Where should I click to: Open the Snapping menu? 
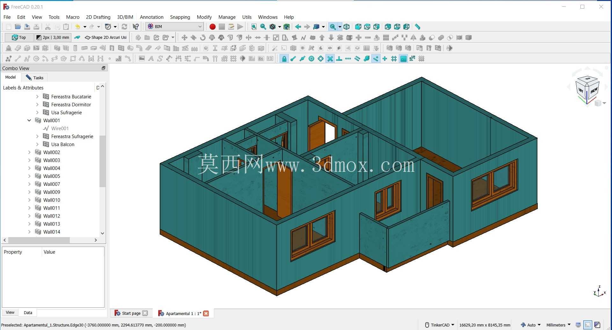[180, 17]
